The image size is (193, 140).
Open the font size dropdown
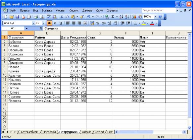click(43, 23)
